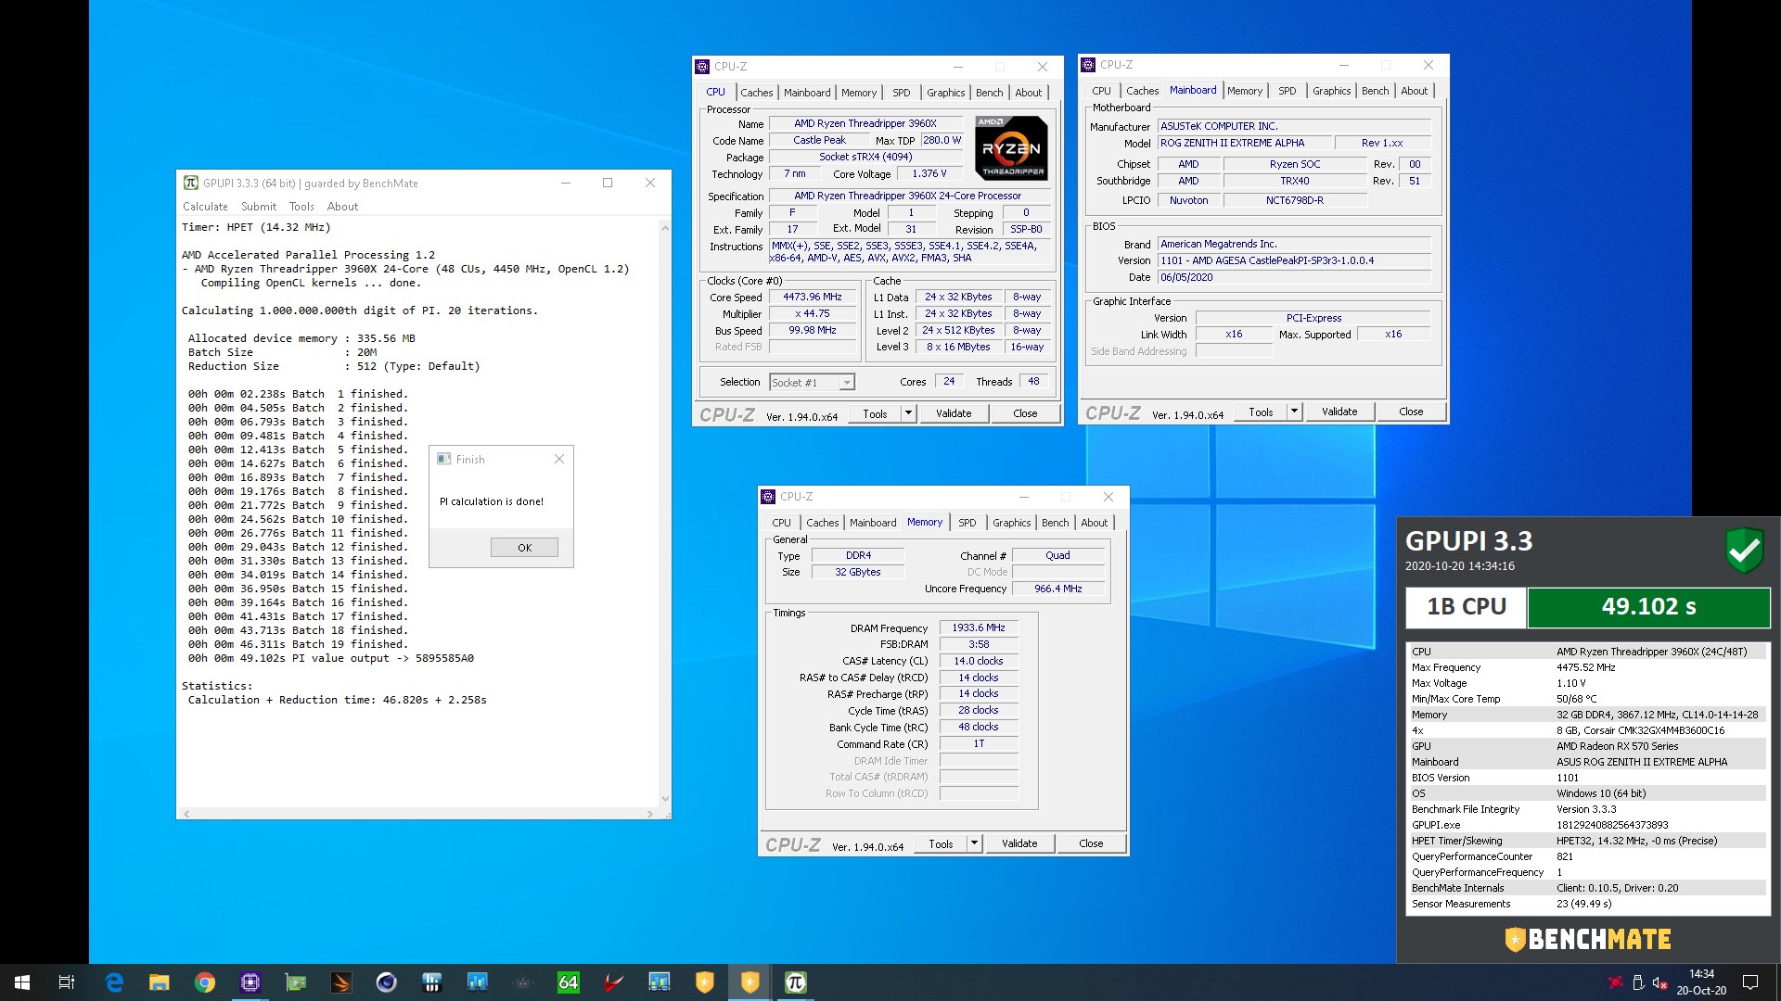This screenshot has height=1001, width=1781.
Task: Open the notification action center
Action: pos(1750,982)
